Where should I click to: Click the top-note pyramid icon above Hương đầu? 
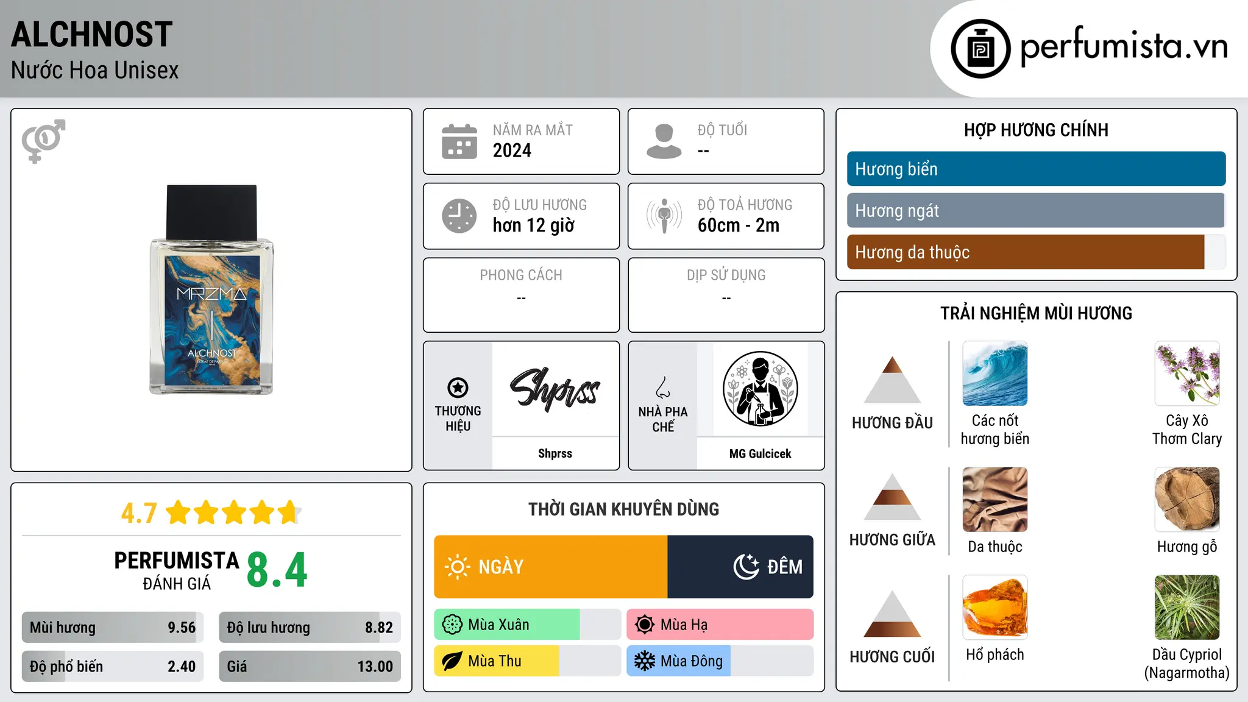(892, 379)
